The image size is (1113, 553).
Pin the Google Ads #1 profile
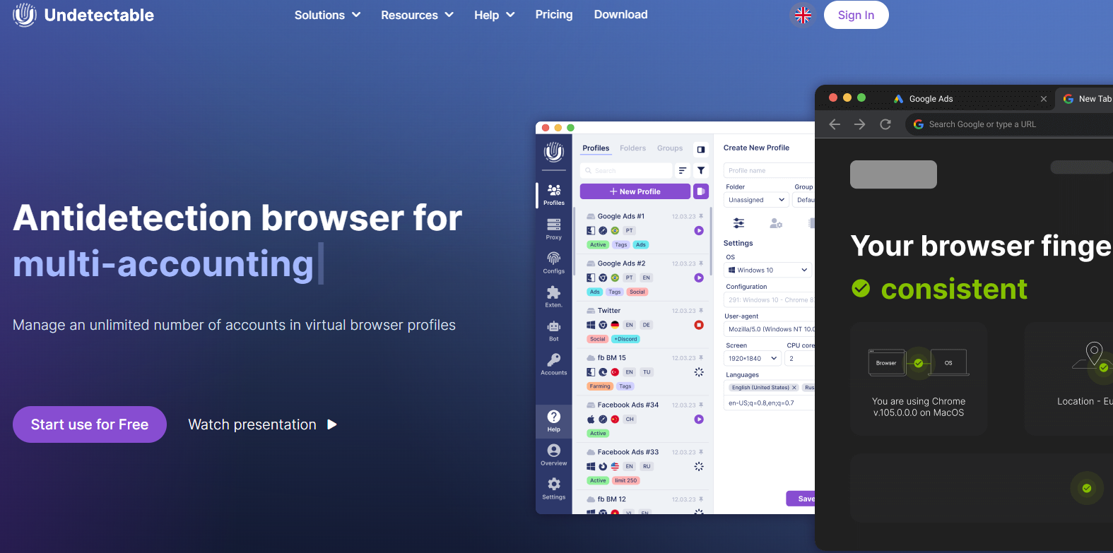pos(701,216)
